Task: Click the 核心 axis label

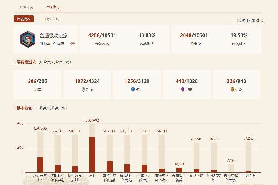Action: pyautogui.click(x=92, y=176)
